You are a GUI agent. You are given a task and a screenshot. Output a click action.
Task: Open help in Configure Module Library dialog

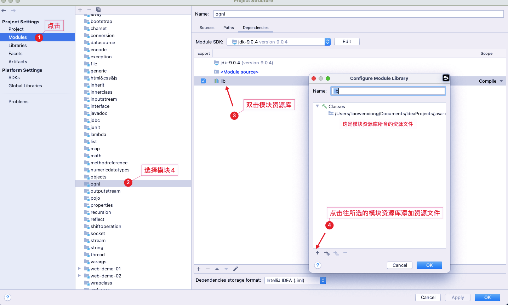(318, 265)
